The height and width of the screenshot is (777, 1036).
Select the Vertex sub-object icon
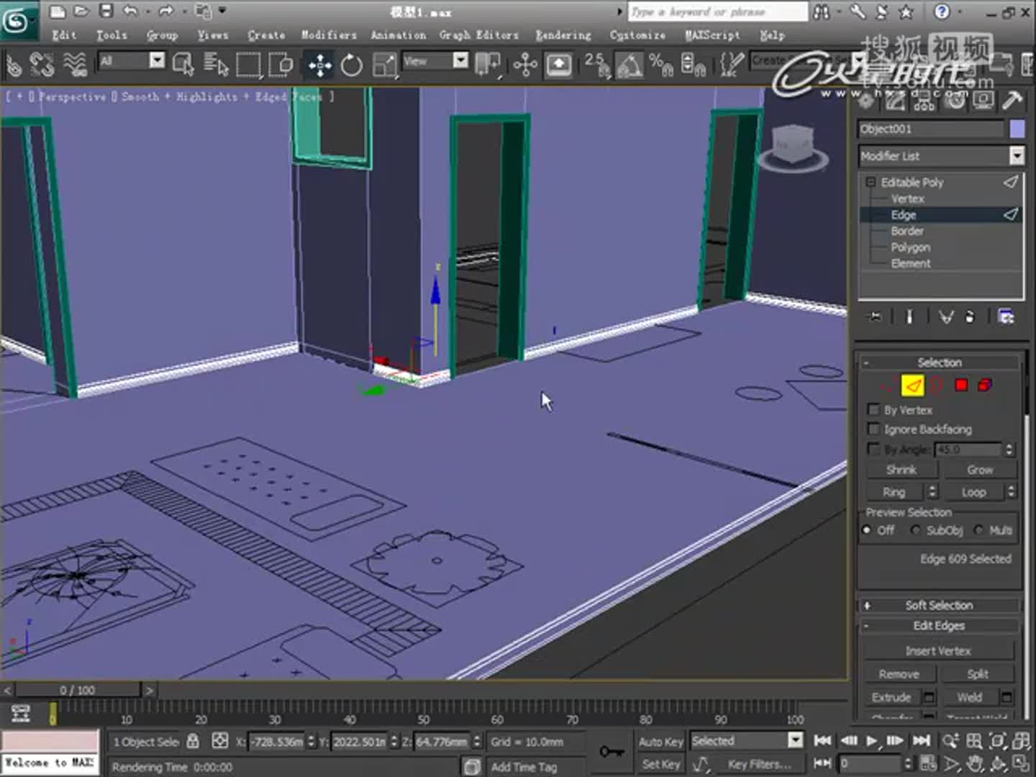point(886,385)
